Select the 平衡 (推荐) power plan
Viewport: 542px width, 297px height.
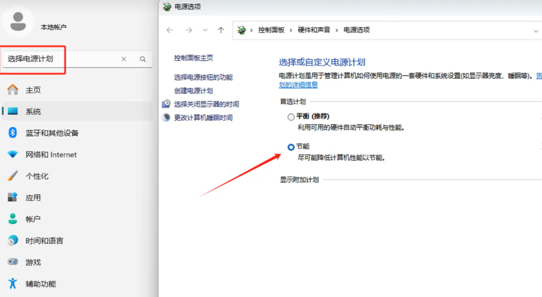pyautogui.click(x=291, y=117)
